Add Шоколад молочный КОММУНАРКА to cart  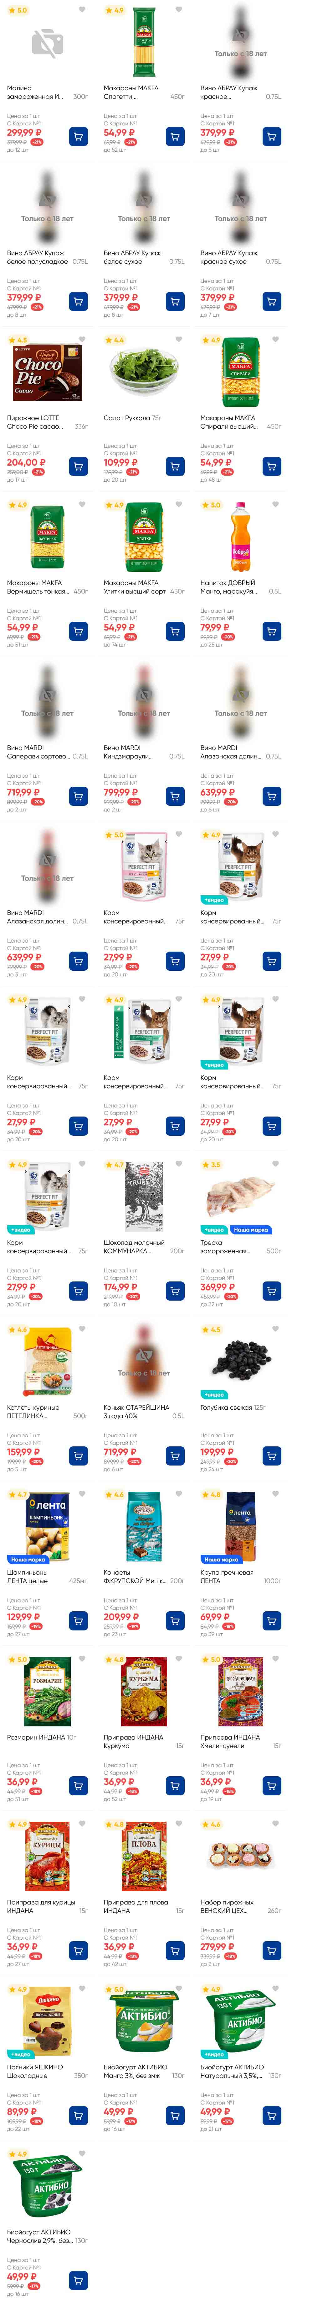click(175, 1291)
